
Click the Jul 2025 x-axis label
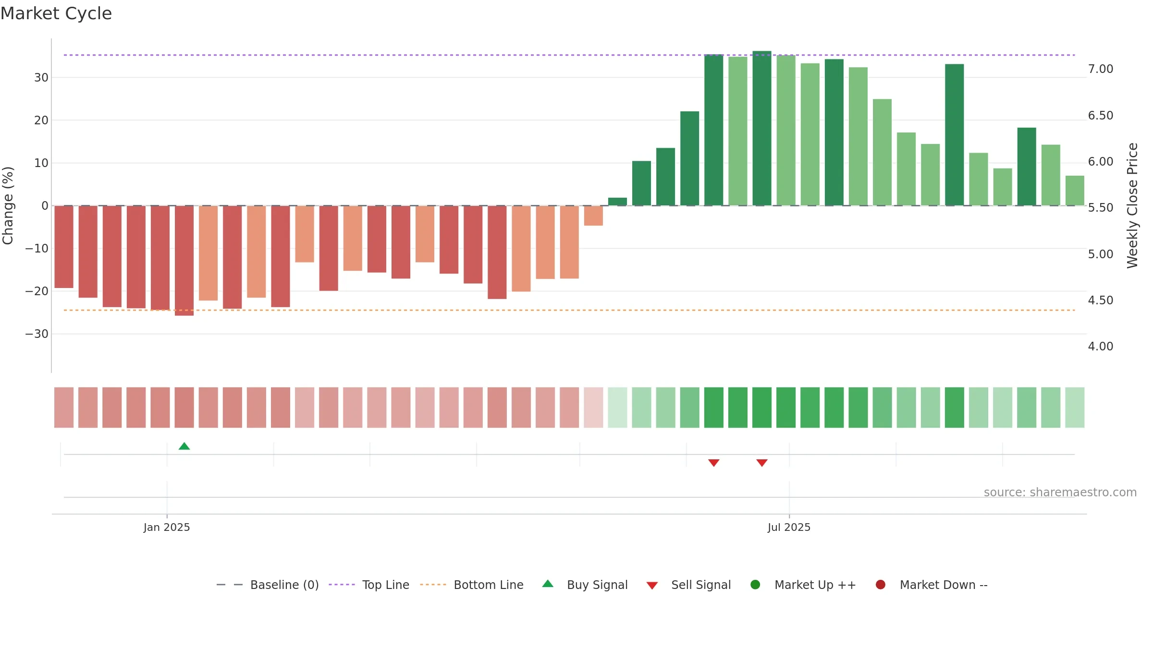[789, 527]
